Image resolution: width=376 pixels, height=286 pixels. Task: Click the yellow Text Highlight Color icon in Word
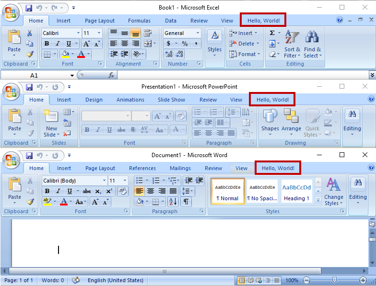point(47,202)
